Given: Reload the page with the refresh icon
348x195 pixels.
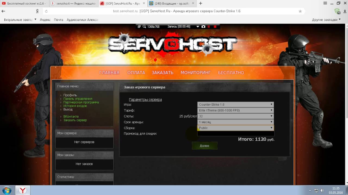Looking at the screenshot, I should tap(46, 11).
